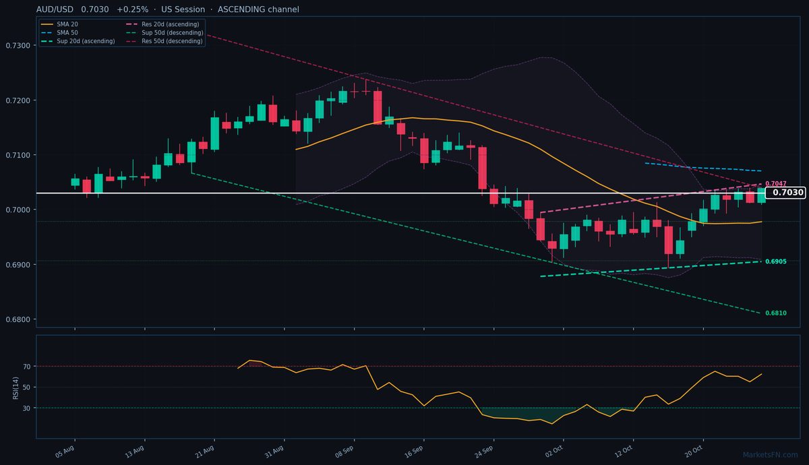
Task: Select the Sup 20d (ascending) legend entry
Action: pyautogui.click(x=77, y=41)
